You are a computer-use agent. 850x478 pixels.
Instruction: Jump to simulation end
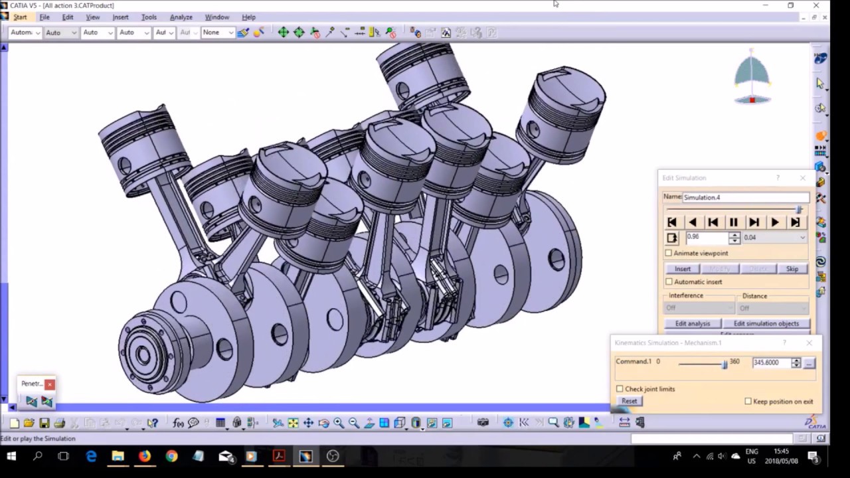coord(796,222)
